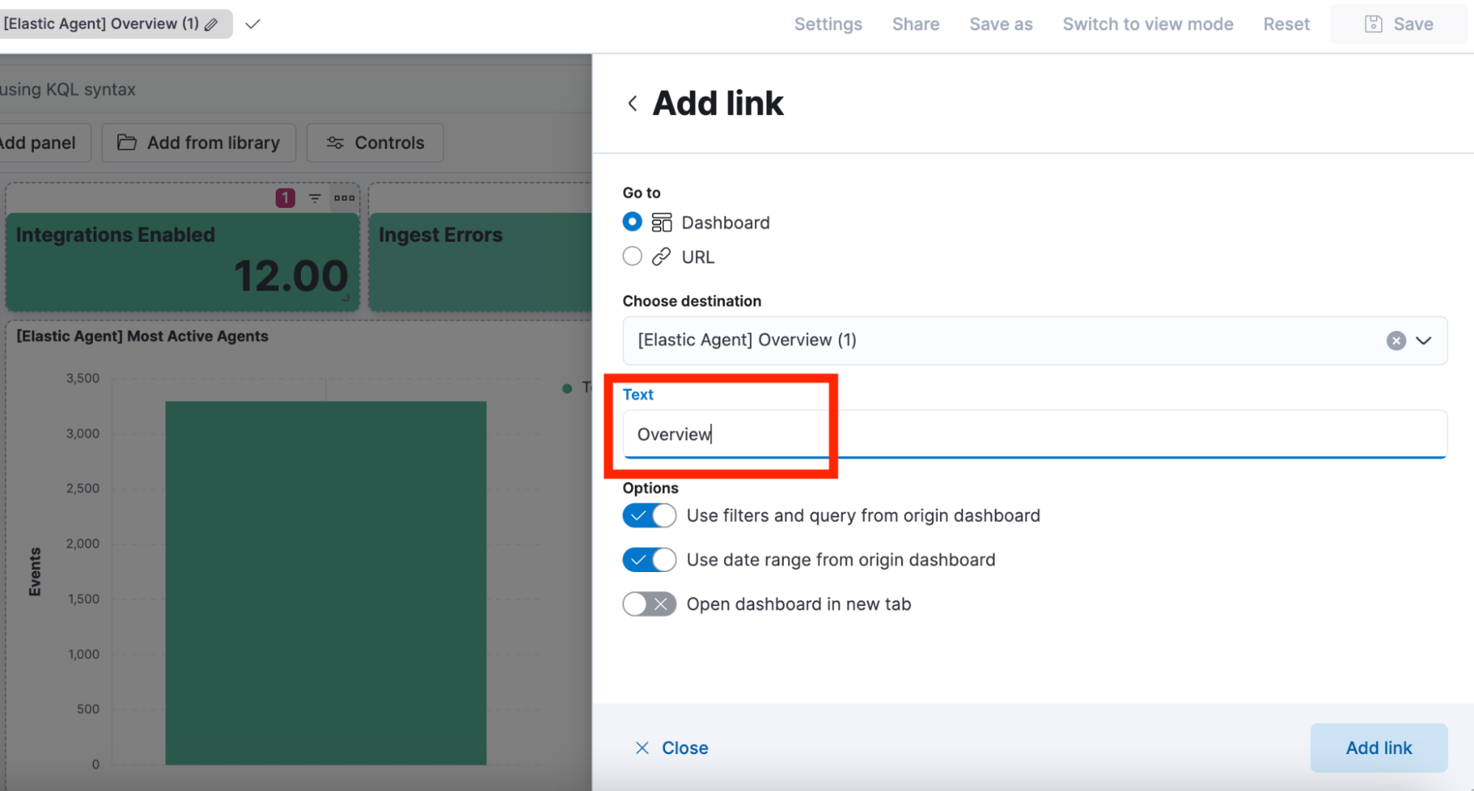Toggle Use filters and query from origin dashboard
Screen dimensions: 1474x791
649,515
